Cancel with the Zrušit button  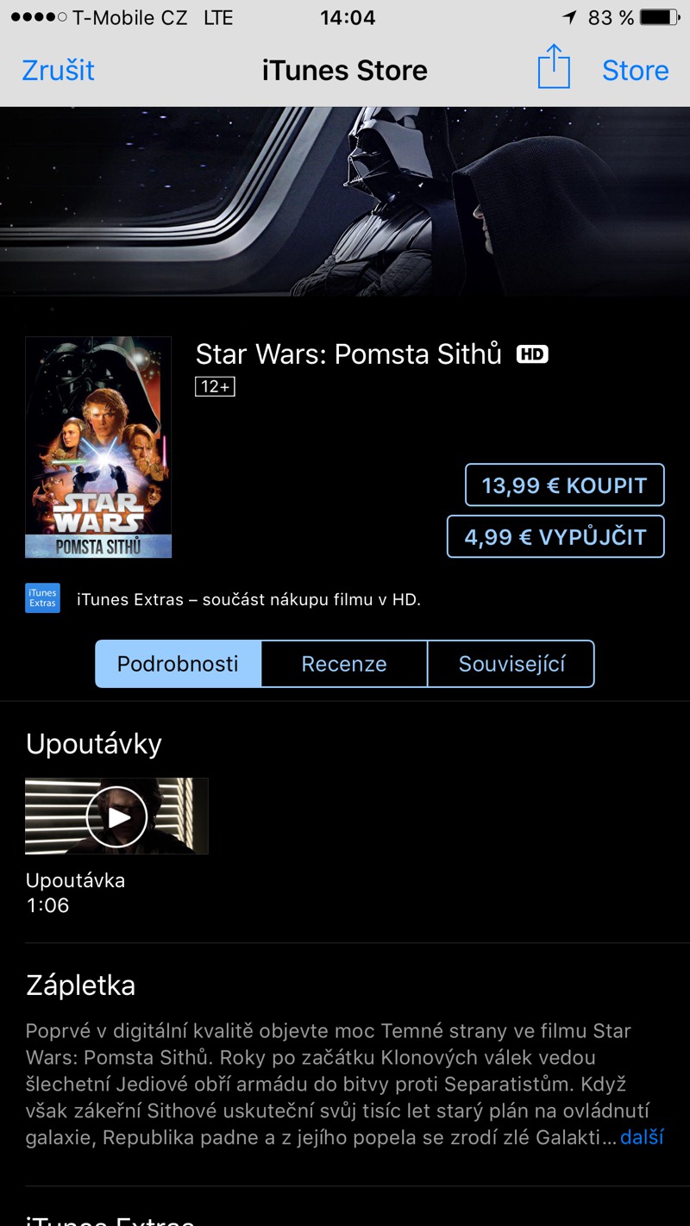(x=58, y=70)
